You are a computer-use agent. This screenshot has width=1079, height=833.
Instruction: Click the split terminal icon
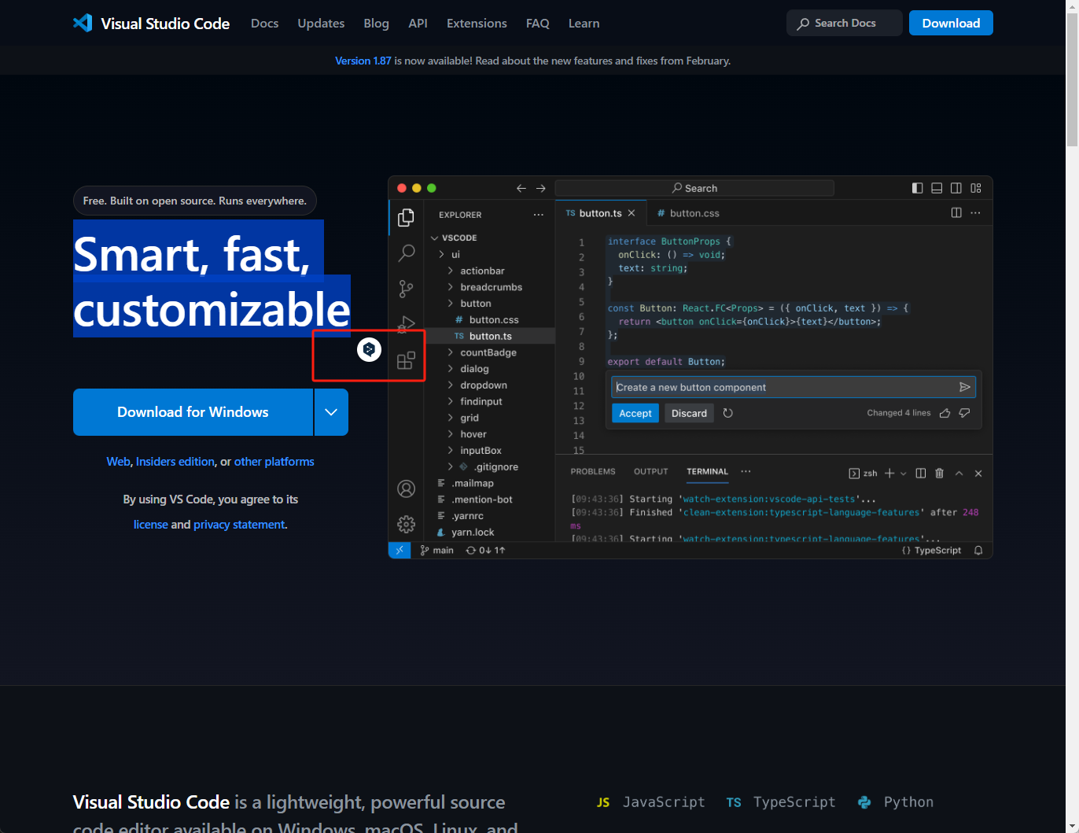pos(921,473)
